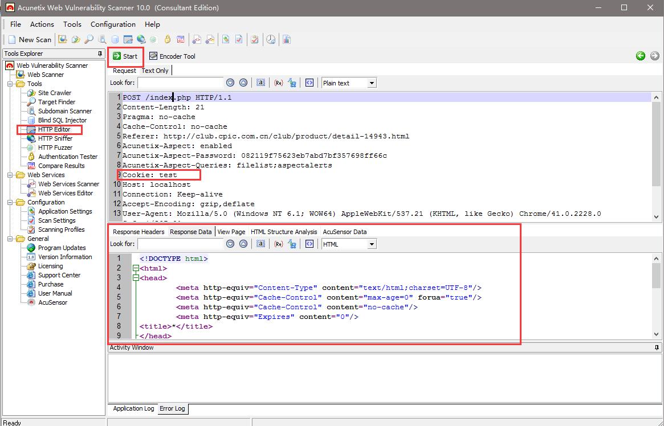This screenshot has height=426, width=664.
Task: Click the Encoder Tool icon
Action: pos(153,56)
